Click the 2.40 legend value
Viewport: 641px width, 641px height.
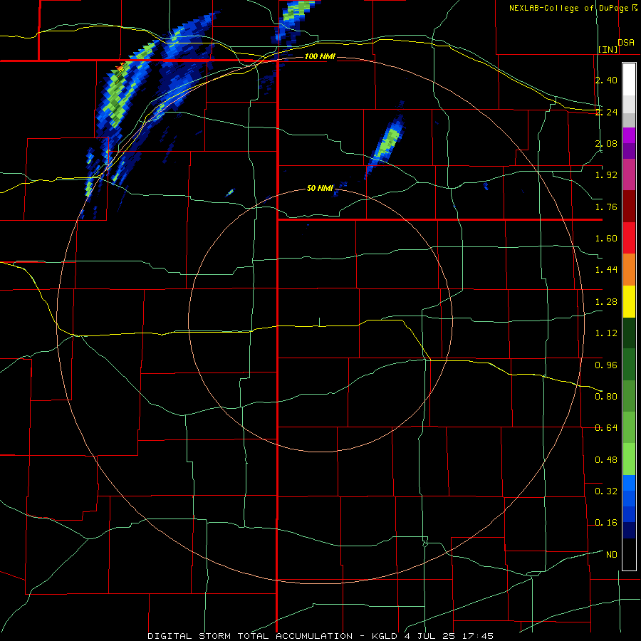point(606,80)
